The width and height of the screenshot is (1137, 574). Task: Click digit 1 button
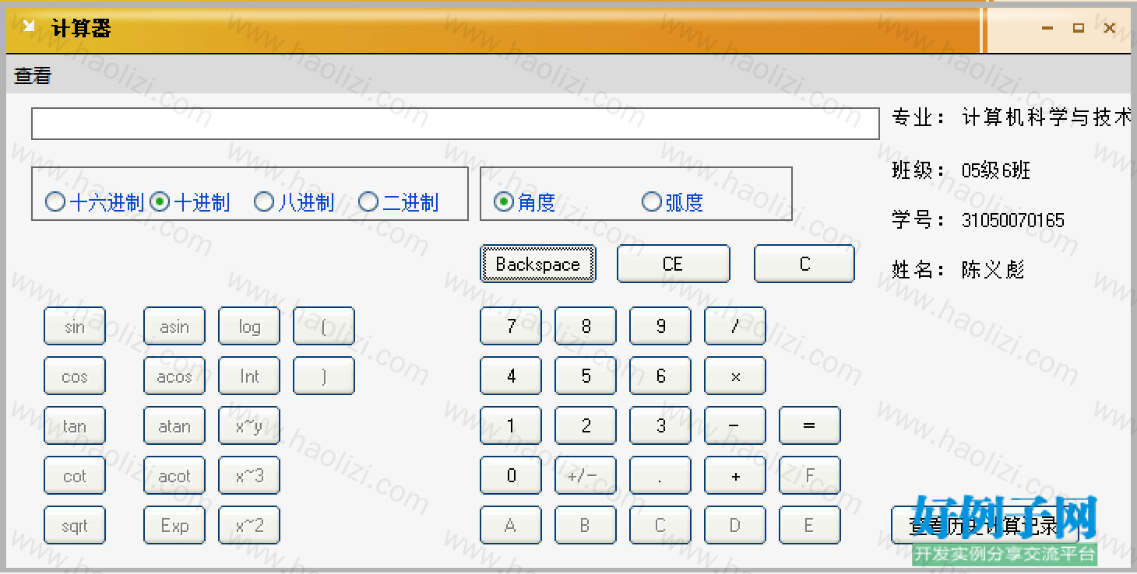(511, 425)
